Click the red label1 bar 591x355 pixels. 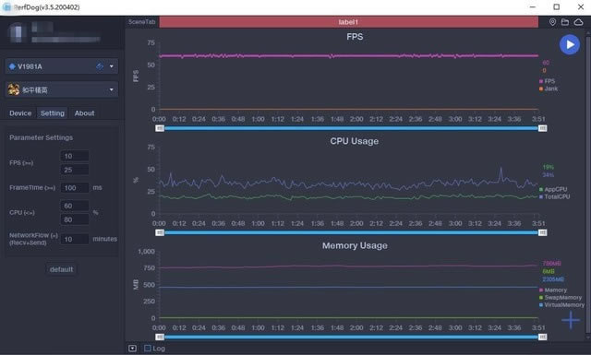pos(349,22)
